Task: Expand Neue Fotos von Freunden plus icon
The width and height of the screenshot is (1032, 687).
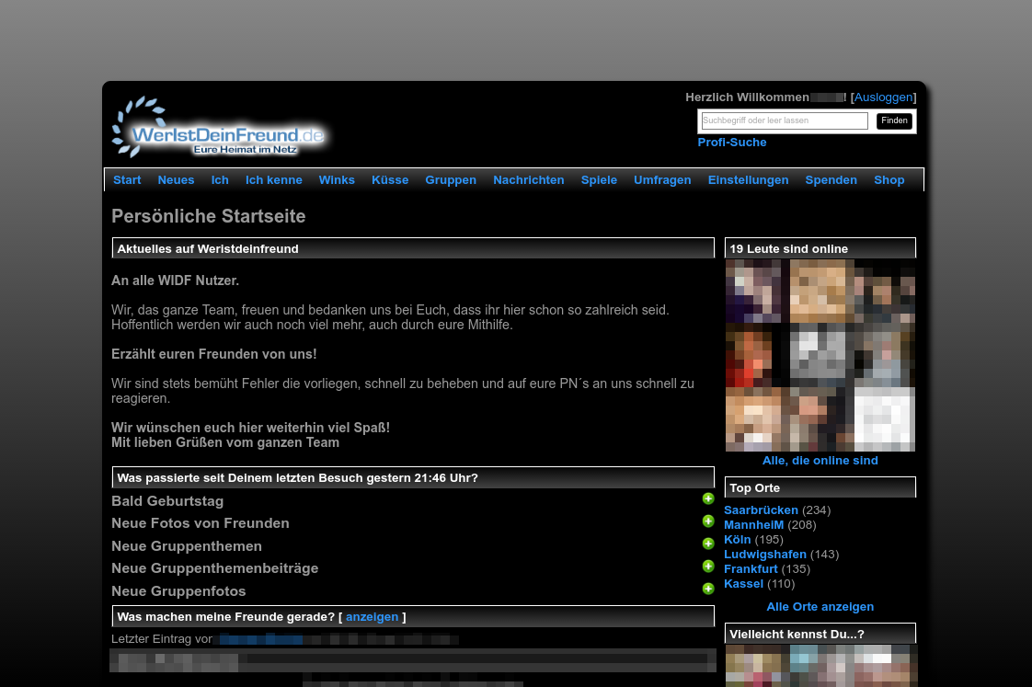Action: click(x=708, y=521)
